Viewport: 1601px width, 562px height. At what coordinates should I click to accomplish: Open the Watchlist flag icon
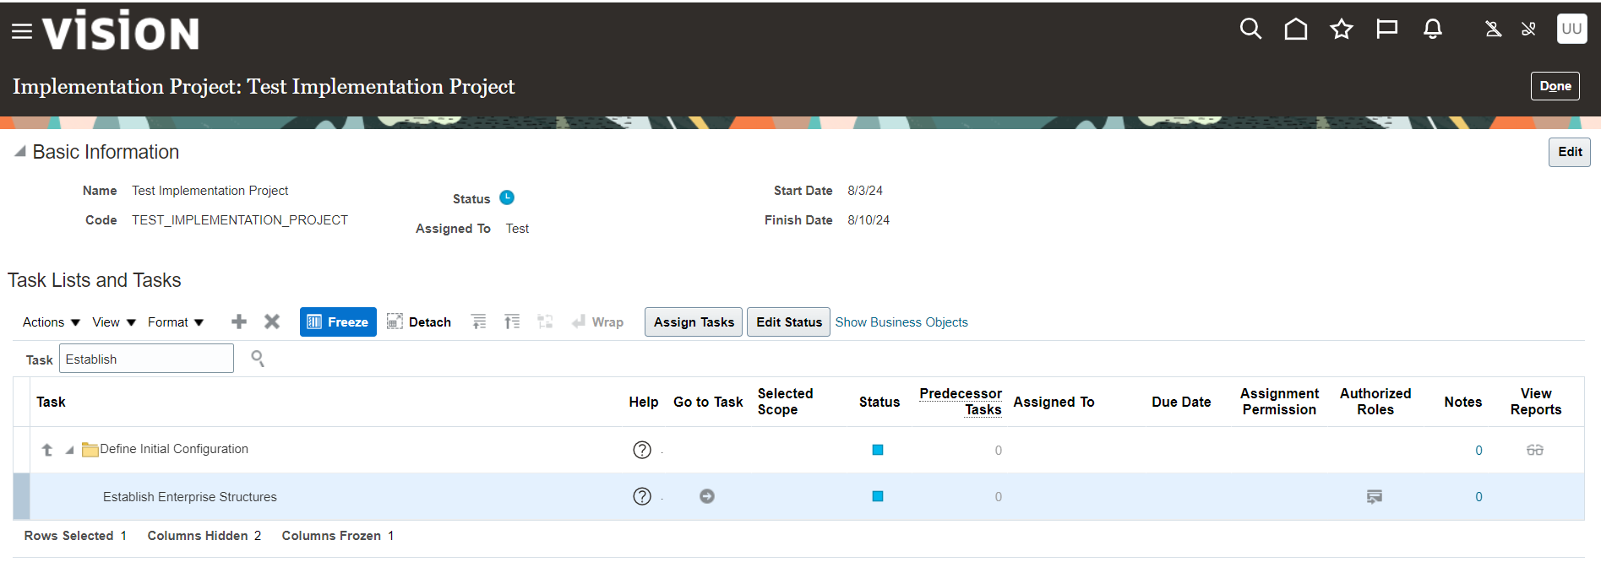click(x=1386, y=30)
